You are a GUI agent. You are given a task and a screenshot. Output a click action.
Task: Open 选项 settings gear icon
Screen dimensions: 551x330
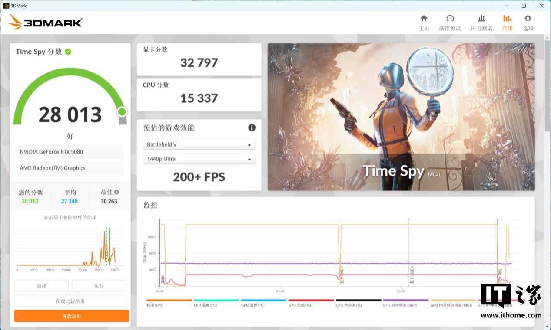click(528, 19)
